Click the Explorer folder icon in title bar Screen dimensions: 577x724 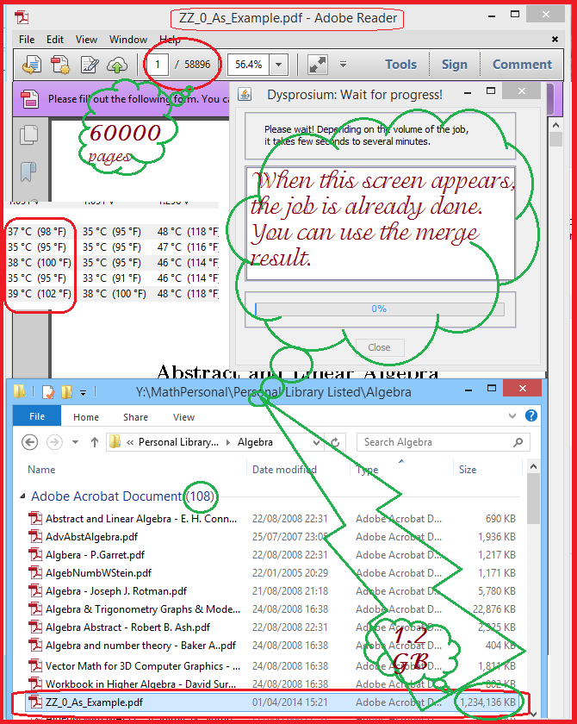click(x=19, y=392)
